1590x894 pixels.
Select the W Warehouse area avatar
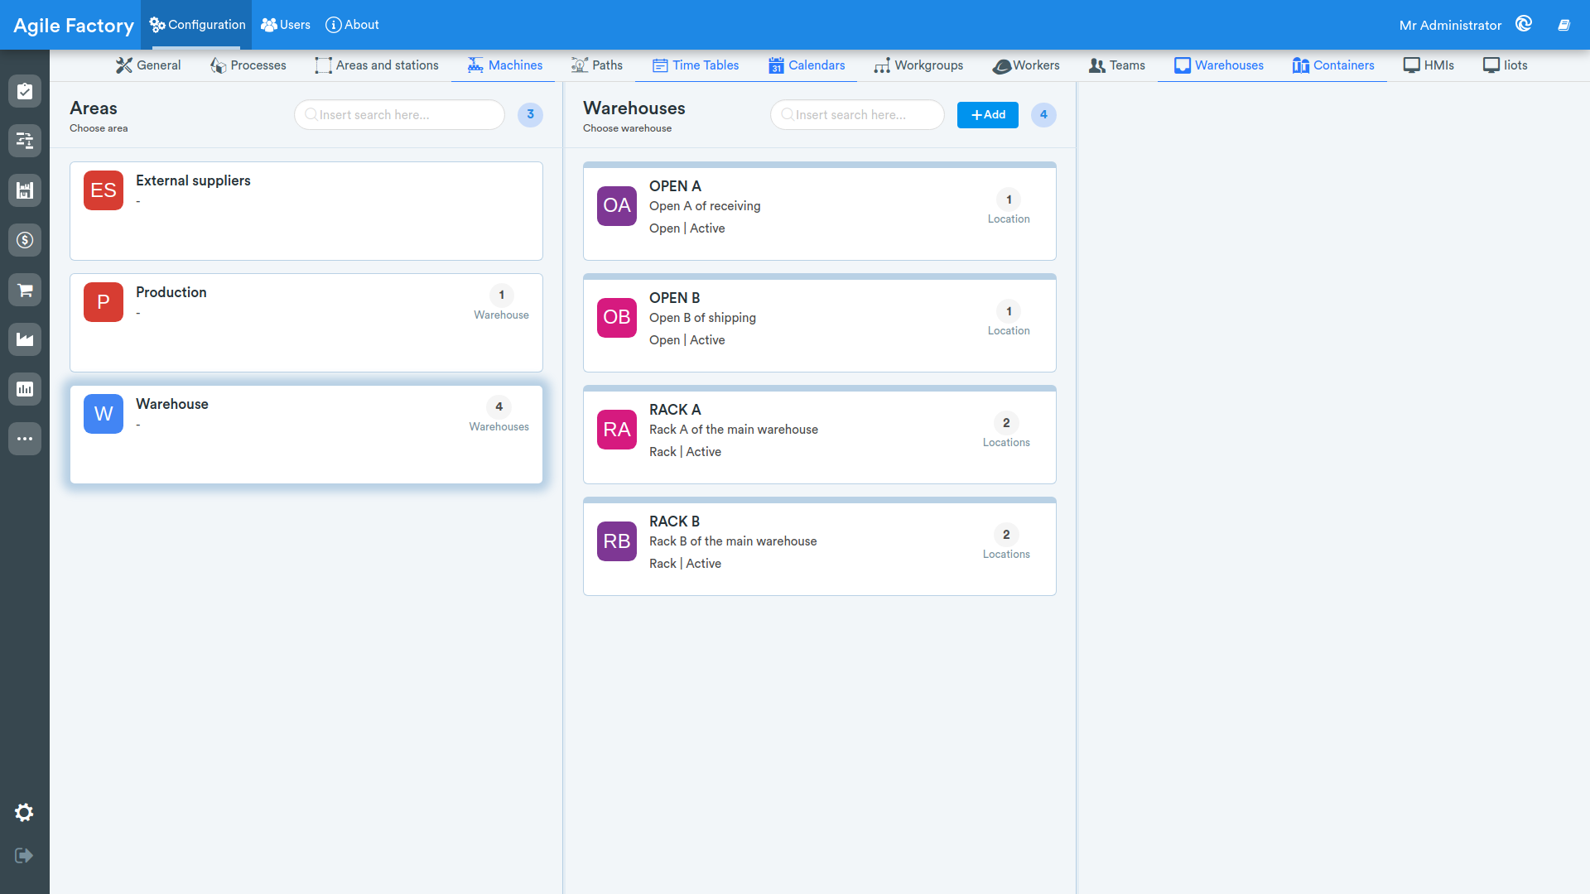[104, 414]
